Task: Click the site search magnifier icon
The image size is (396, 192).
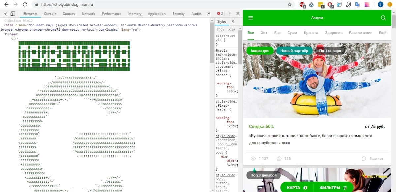Action: [x=383, y=18]
